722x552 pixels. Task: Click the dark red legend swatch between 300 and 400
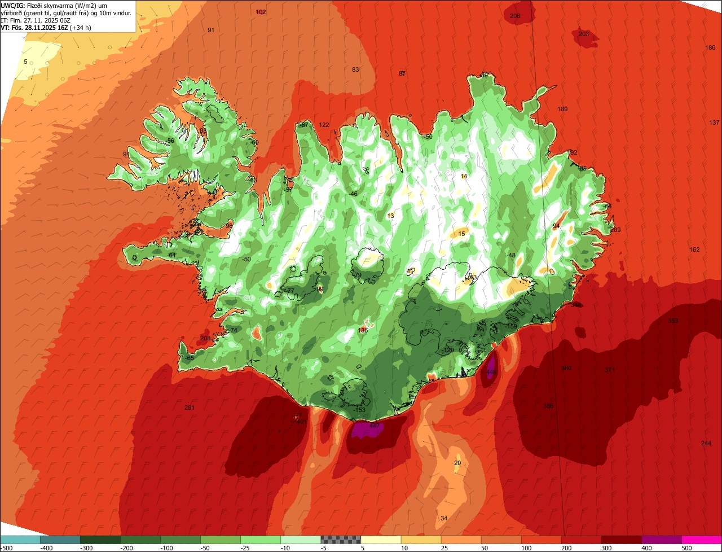pyautogui.click(x=621, y=540)
